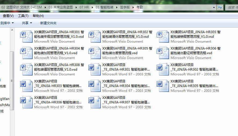Open the HR301 年假定额管理流程 Visio file
Viewport: 238px width, 136px height.
(27, 37)
